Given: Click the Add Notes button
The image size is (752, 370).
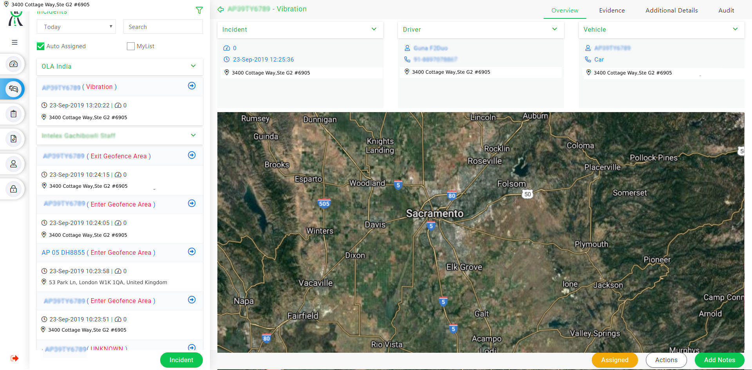Looking at the screenshot, I should click(719, 360).
